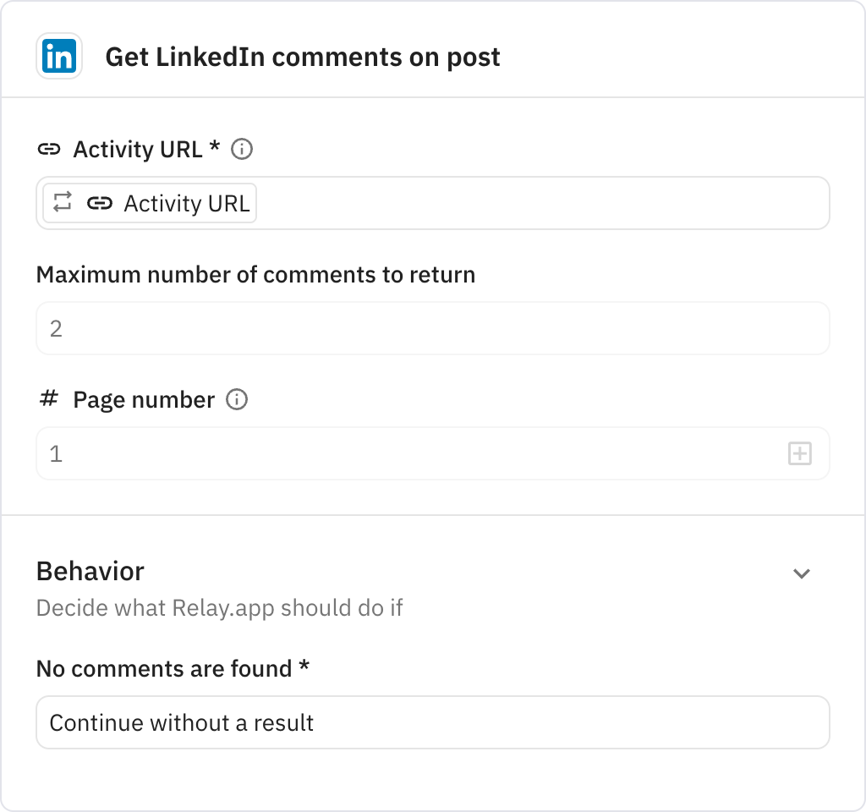The width and height of the screenshot is (866, 812).
Task: Open the No comments are found dropdown
Action: (x=433, y=722)
